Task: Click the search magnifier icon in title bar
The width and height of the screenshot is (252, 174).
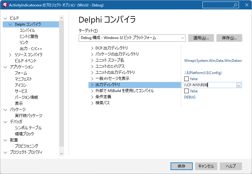Action: 235,5
